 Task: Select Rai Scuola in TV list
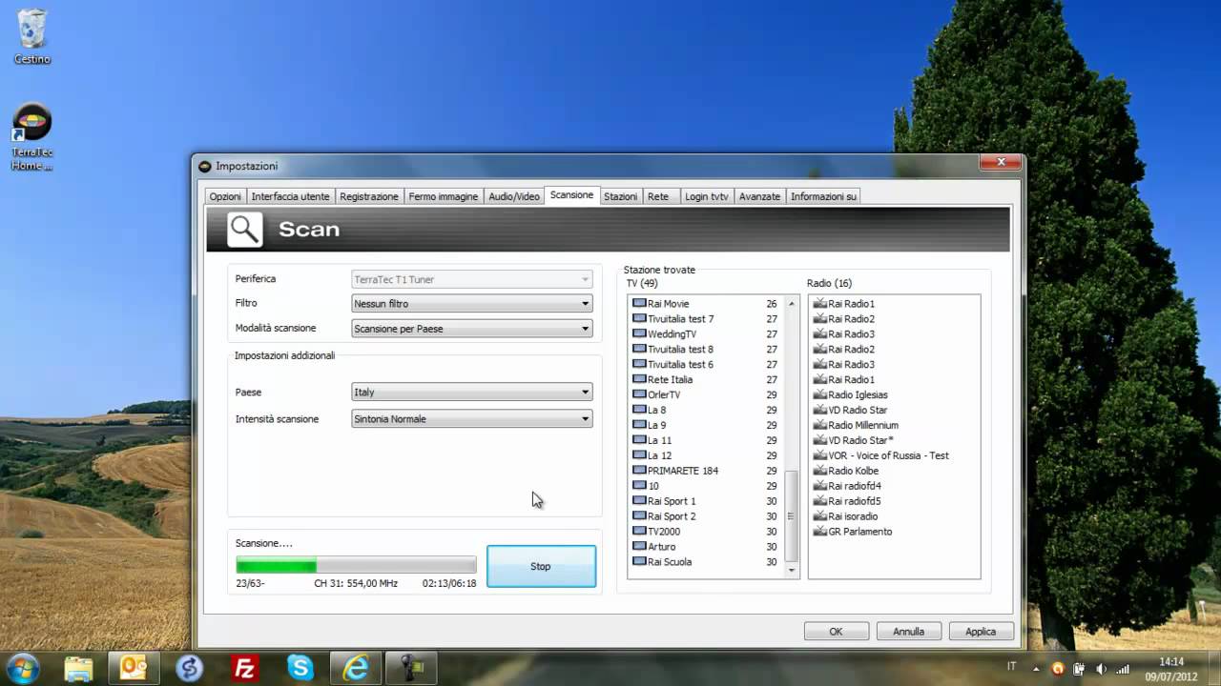[707, 561]
